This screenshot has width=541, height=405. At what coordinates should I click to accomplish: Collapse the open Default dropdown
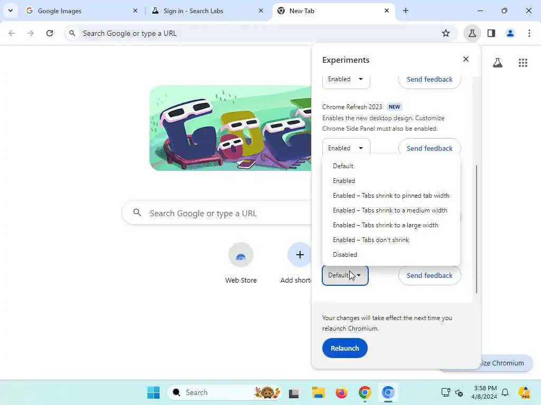point(345,275)
